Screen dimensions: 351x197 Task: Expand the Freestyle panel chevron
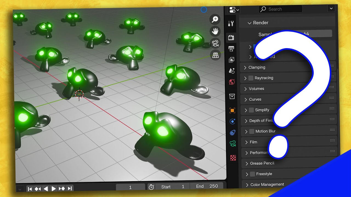pos(247,174)
